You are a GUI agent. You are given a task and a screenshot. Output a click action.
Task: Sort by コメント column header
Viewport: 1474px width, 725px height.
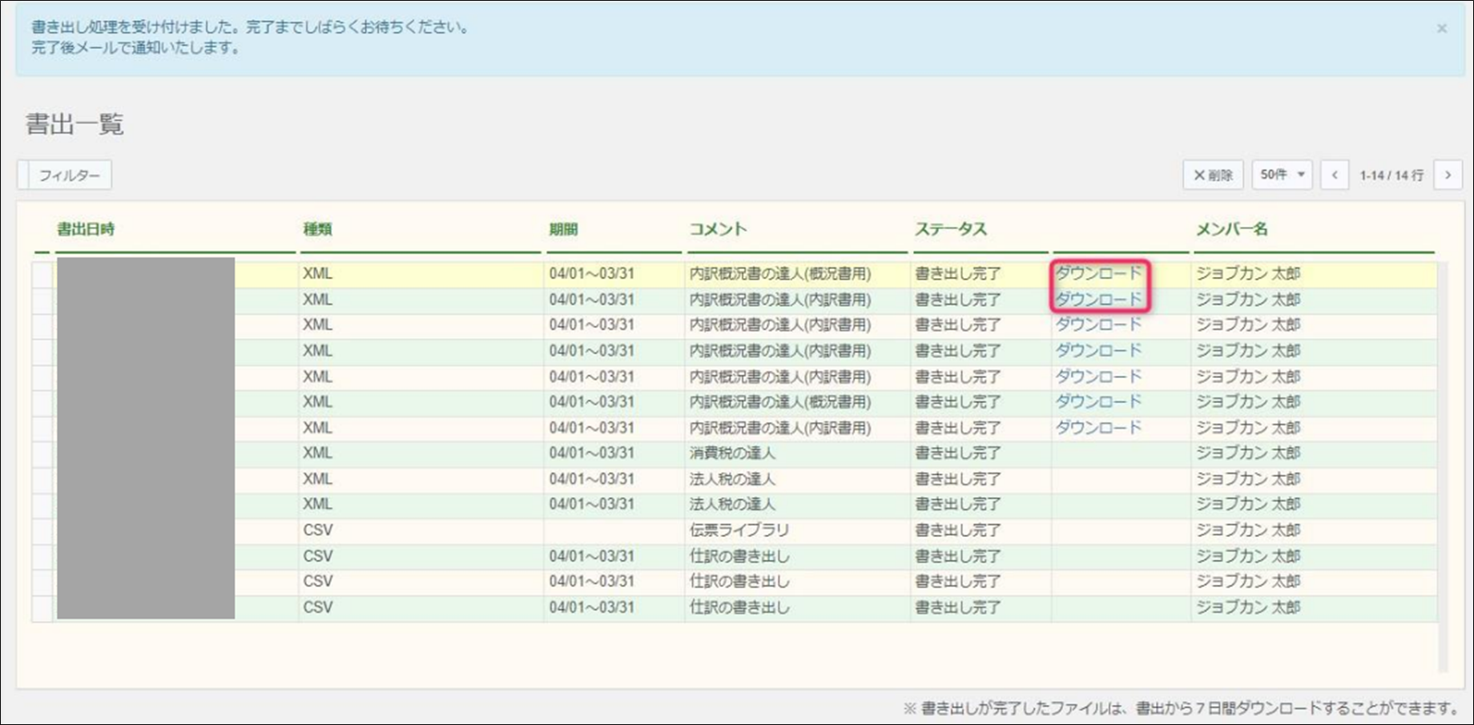(718, 229)
